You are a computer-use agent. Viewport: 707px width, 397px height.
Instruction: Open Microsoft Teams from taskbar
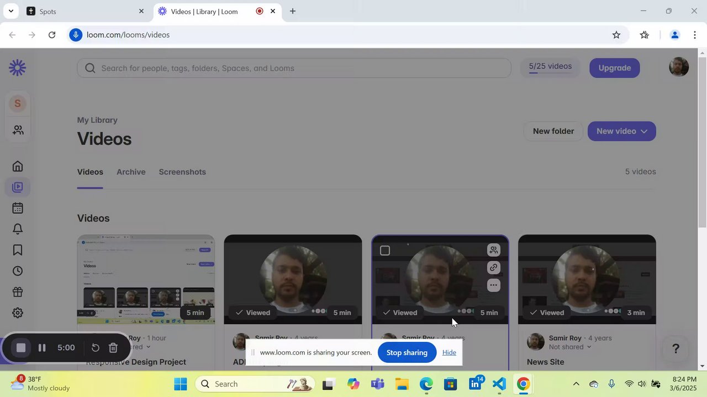[x=378, y=384]
